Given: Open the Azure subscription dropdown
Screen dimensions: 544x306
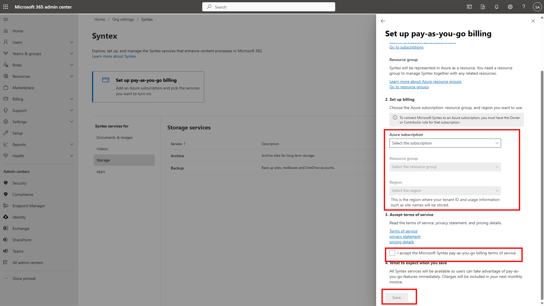Looking at the screenshot, I should (x=445, y=143).
